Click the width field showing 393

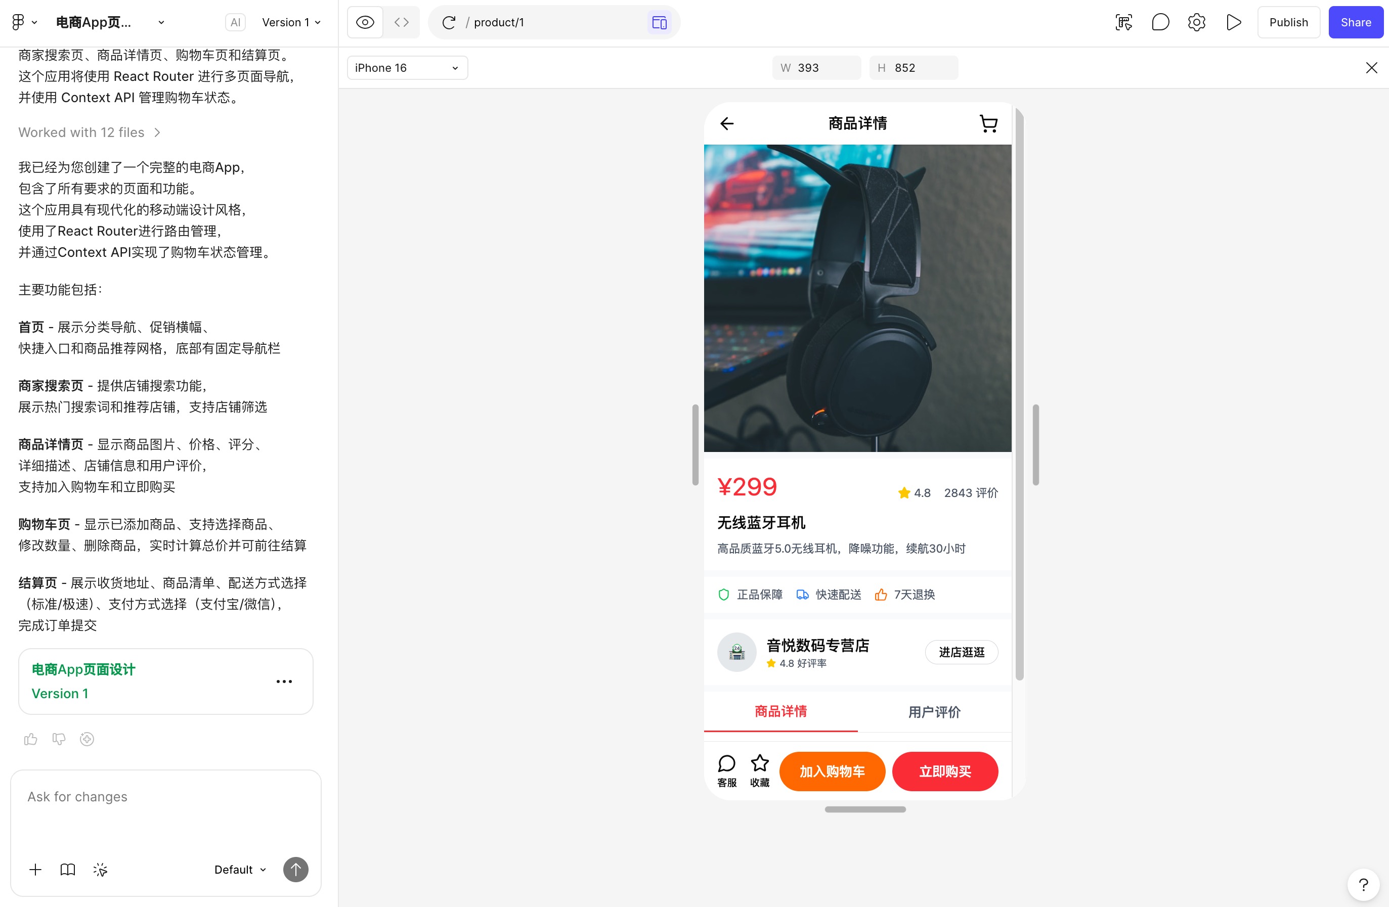point(816,68)
